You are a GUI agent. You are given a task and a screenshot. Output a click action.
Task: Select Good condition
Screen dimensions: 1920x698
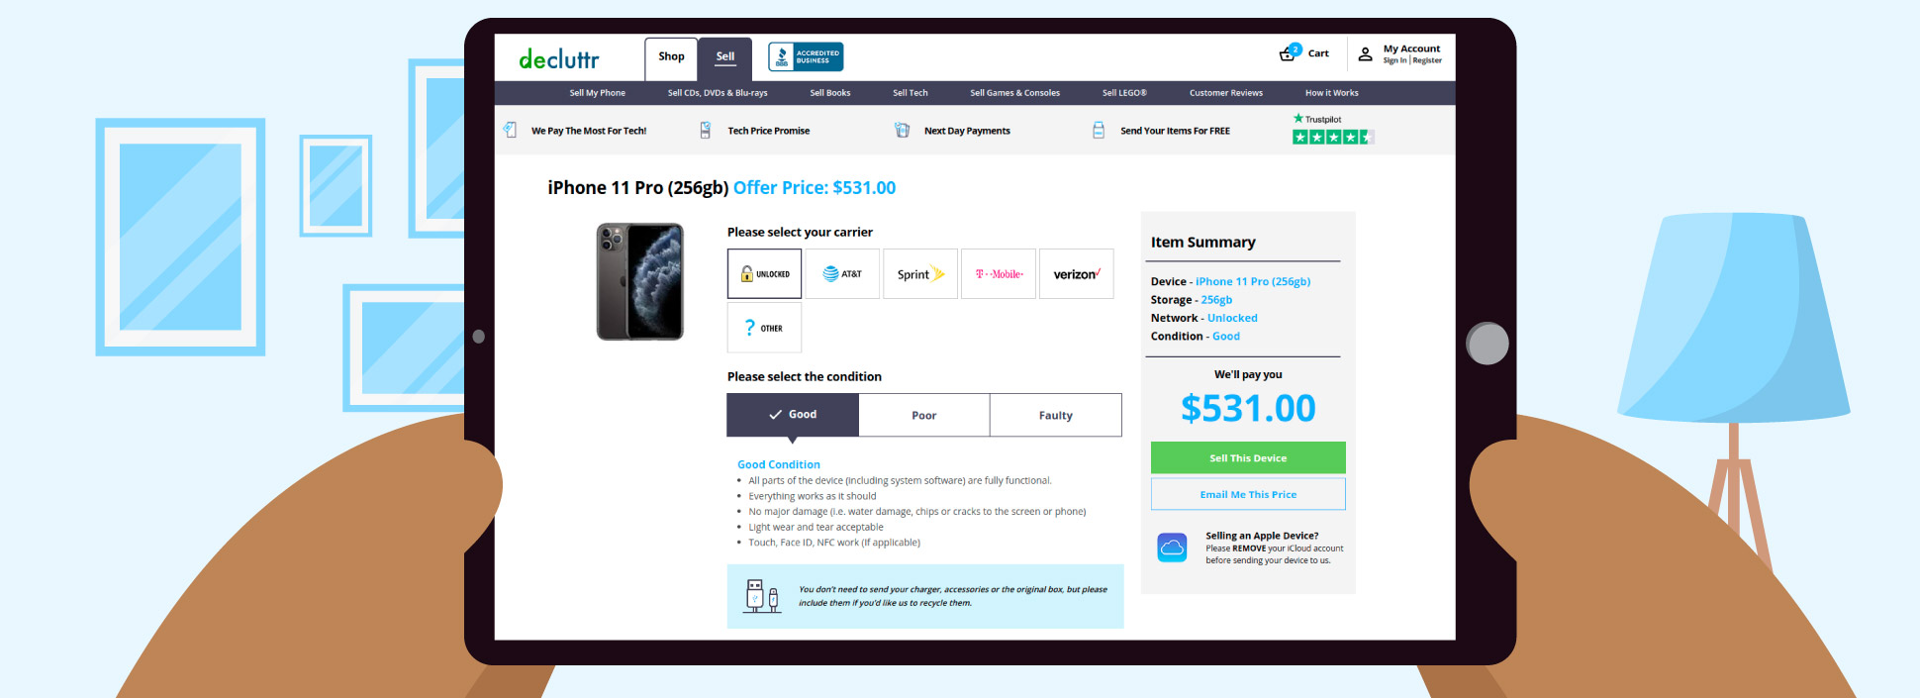pos(793,415)
